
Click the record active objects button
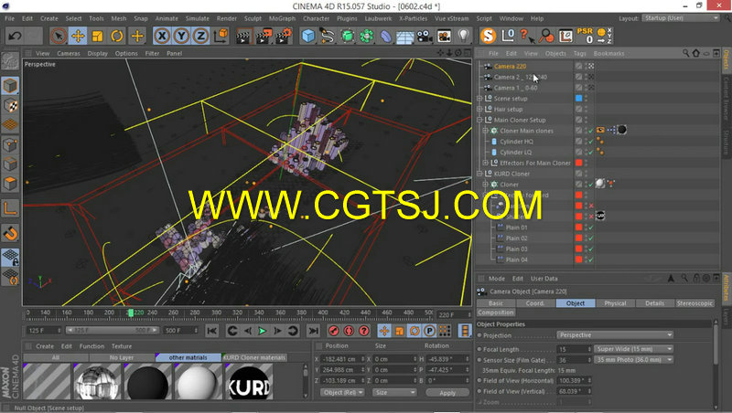click(x=333, y=331)
